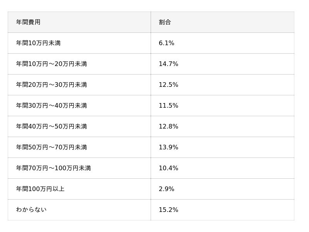Click the 11.5% percentage cell
The width and height of the screenshot is (309, 232).
[168, 106]
